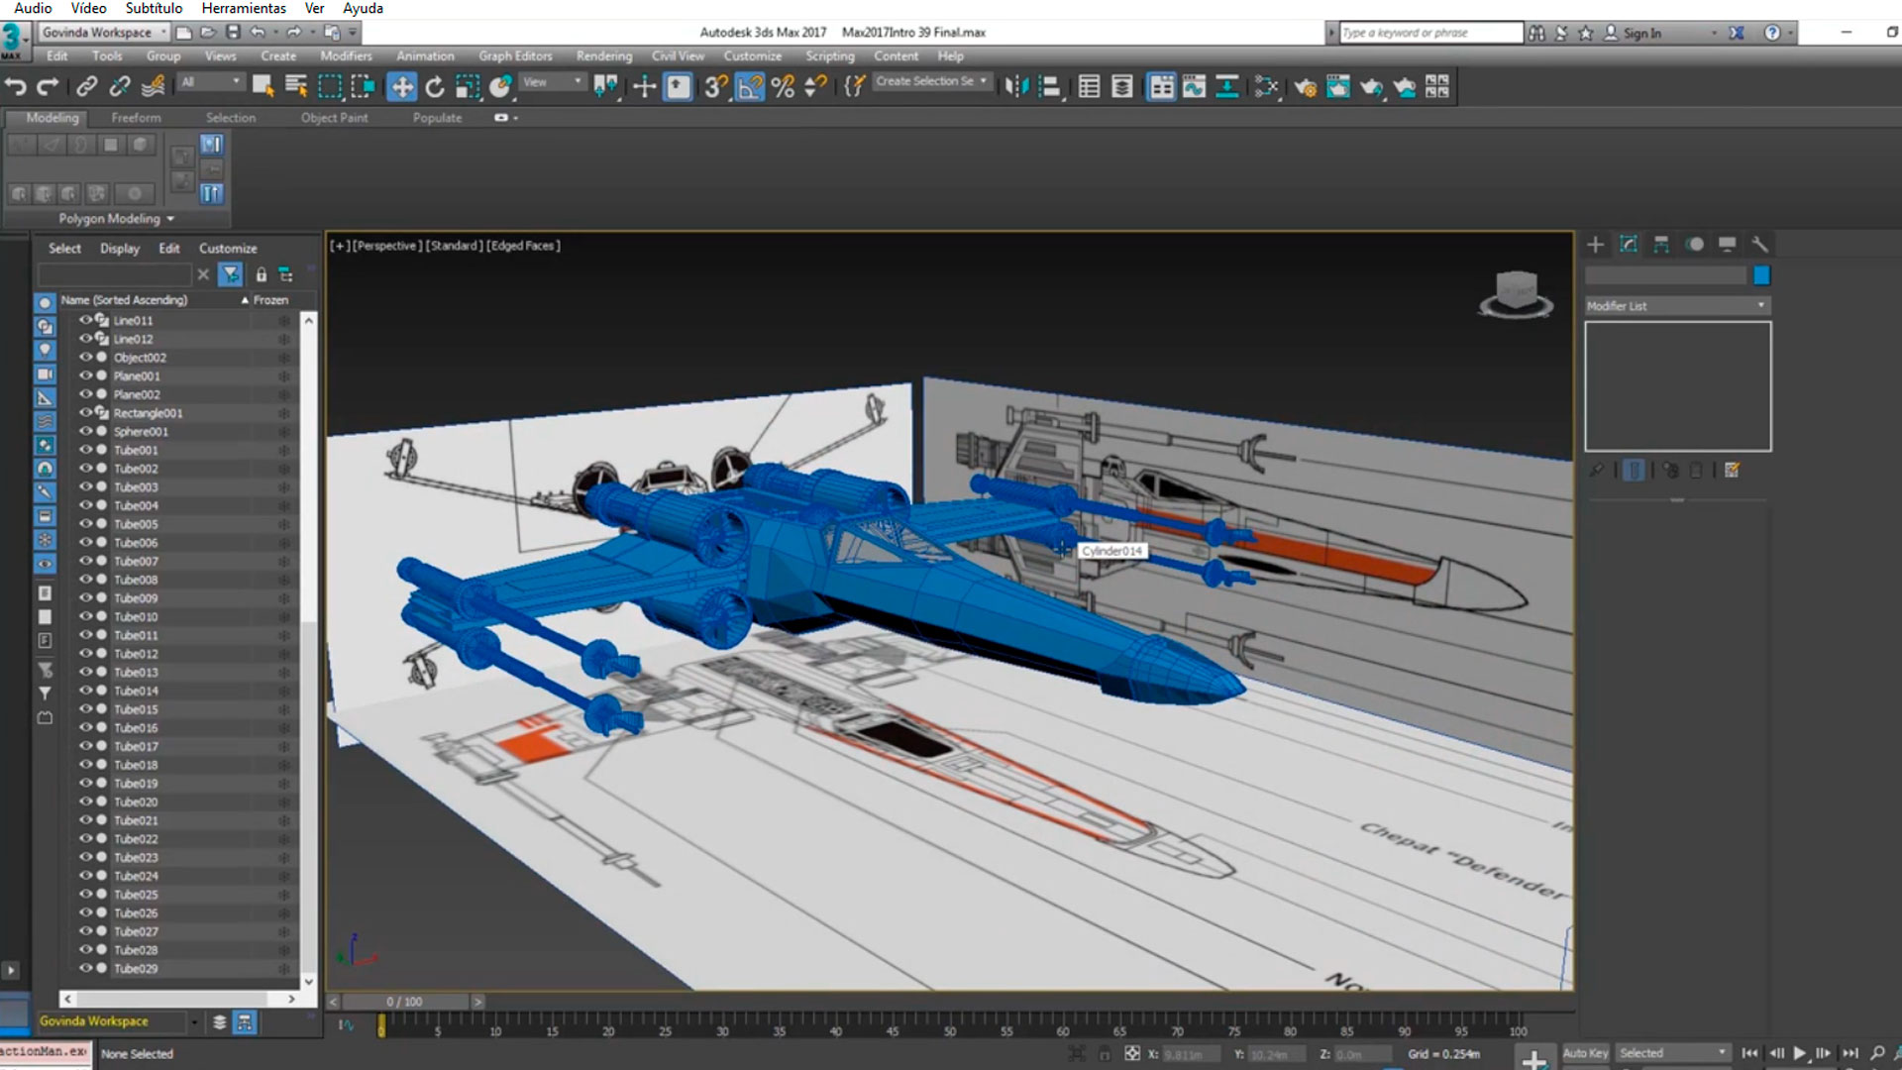Open the selection filter 'All' dropdown
This screenshot has width=1902, height=1070.
tap(211, 82)
